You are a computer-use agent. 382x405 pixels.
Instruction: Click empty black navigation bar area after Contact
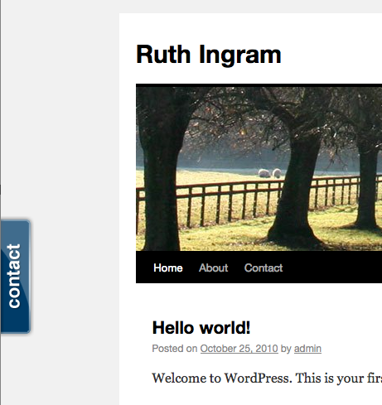pos(331,268)
